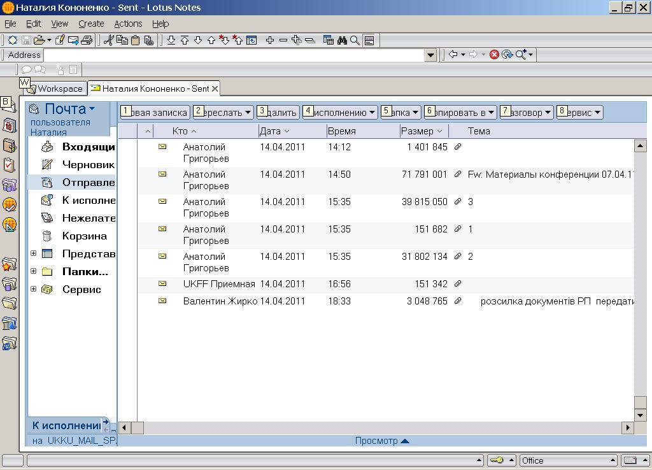The height and width of the screenshot is (470, 652).
Task: Click the Expand All double-plus icon
Action: pos(297,40)
